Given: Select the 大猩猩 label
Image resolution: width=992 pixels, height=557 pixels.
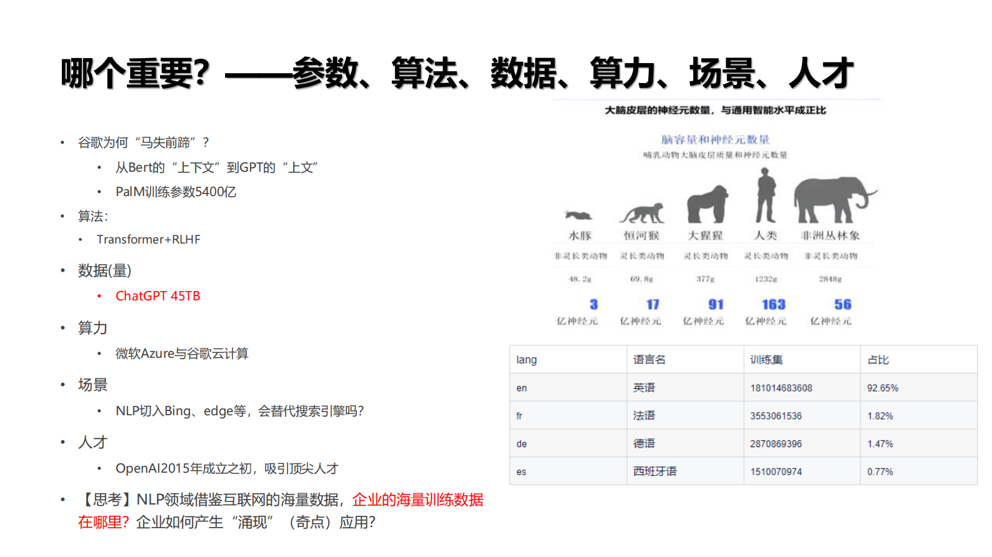Looking at the screenshot, I should pyautogui.click(x=705, y=235).
